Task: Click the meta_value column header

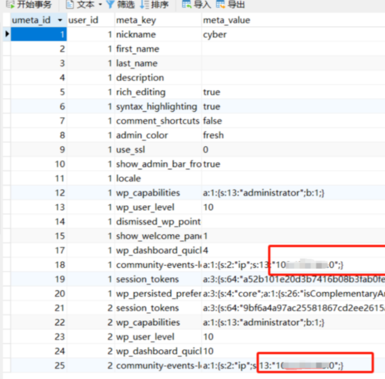Action: (x=227, y=20)
